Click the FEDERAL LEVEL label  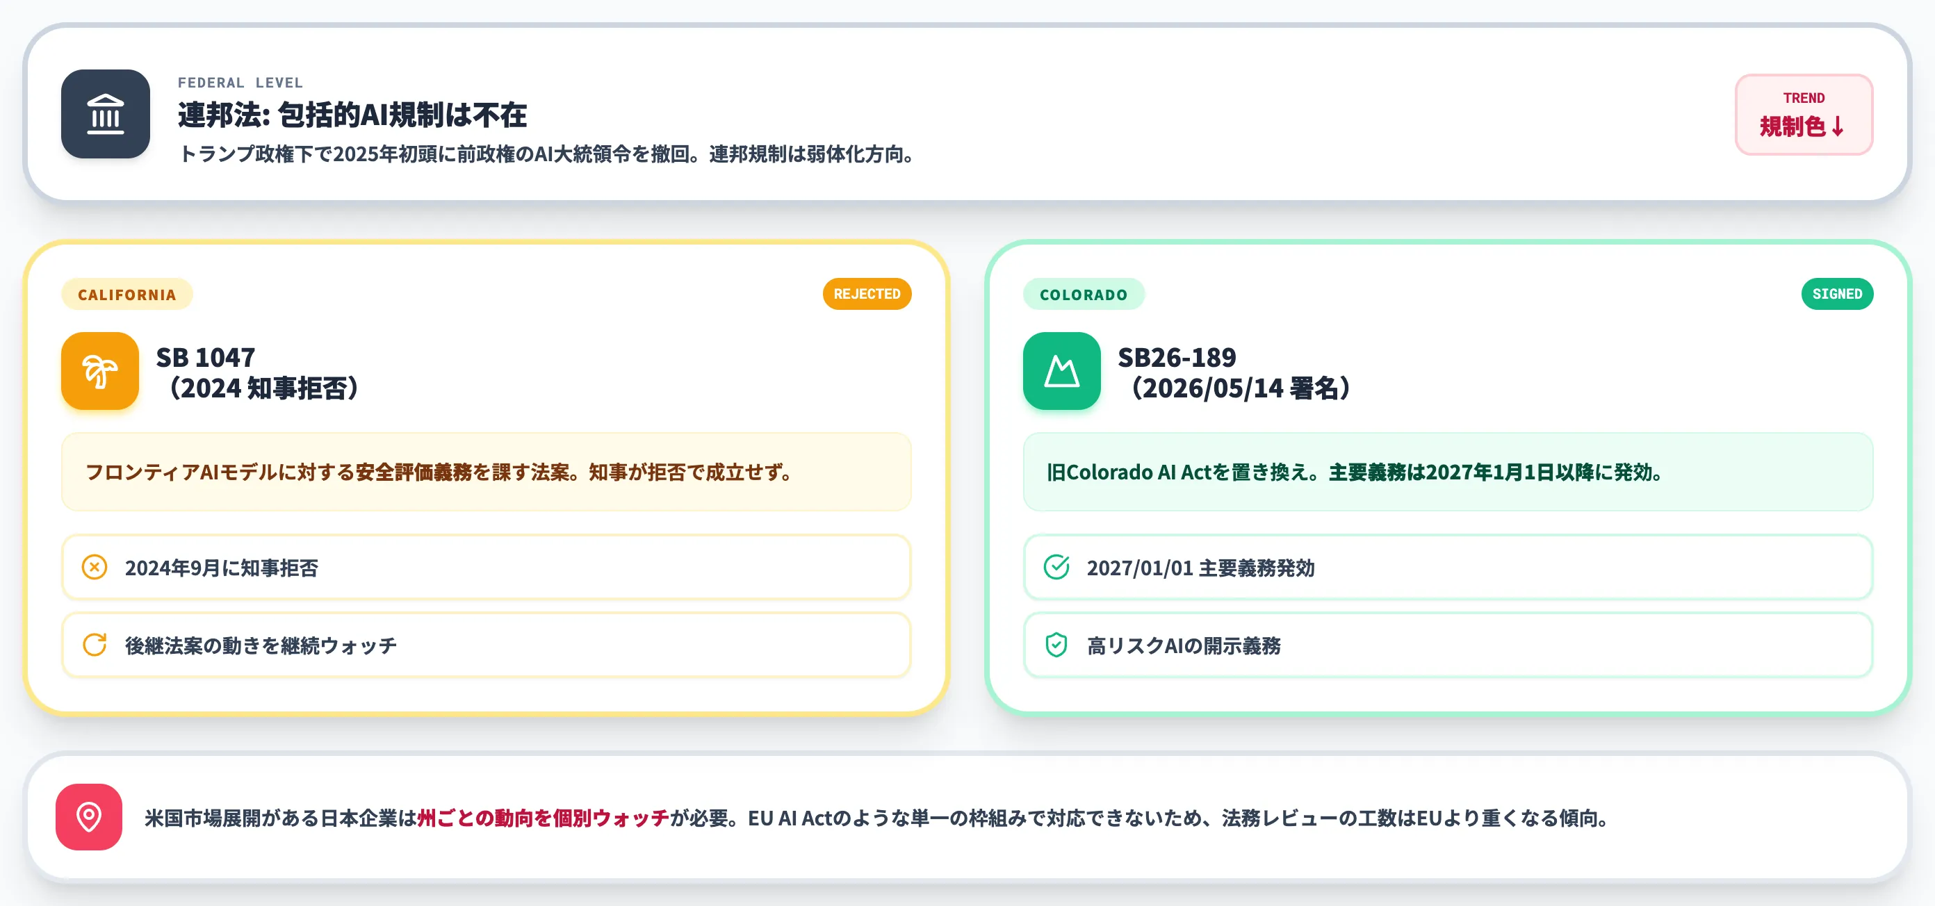240,83
